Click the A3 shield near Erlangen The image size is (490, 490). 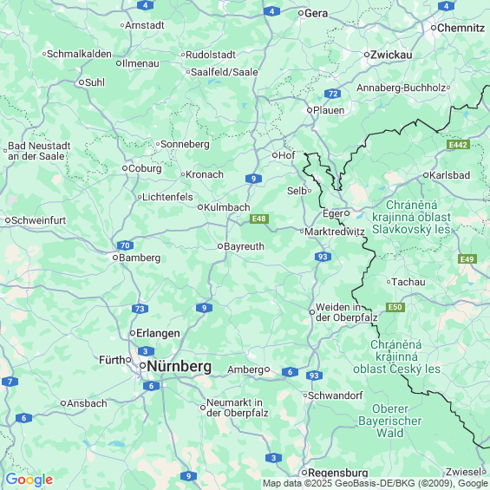point(146,351)
